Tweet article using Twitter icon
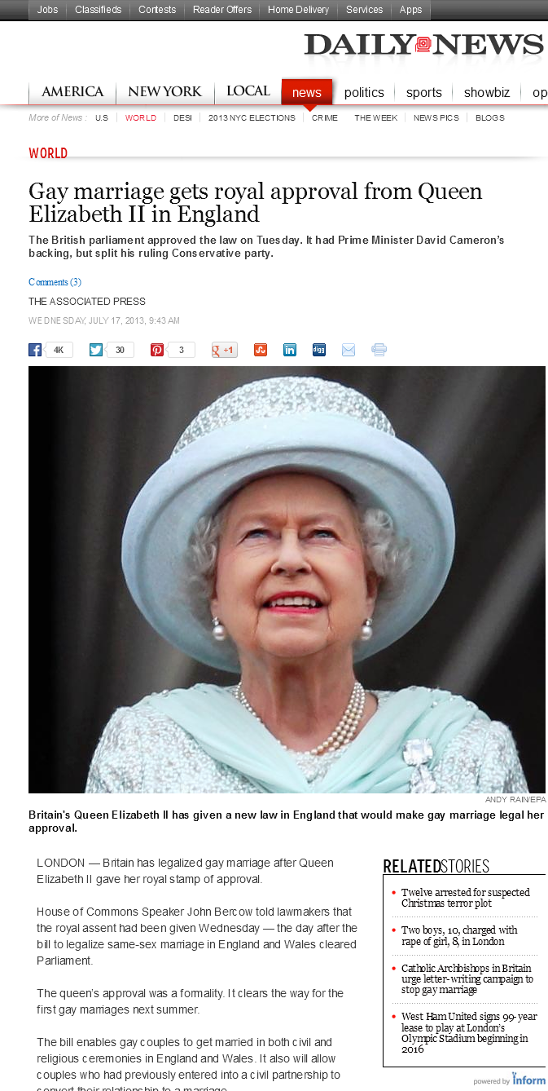The width and height of the screenshot is (548, 1091). [x=96, y=350]
